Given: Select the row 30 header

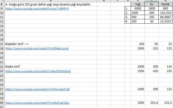Looking at the screenshot, I should [2, 103].
